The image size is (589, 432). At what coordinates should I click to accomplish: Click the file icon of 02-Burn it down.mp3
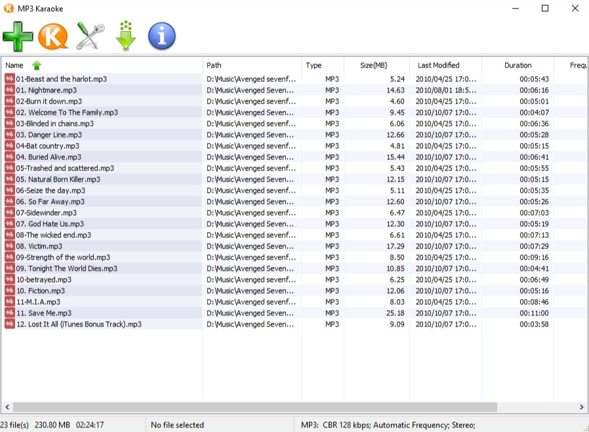pos(9,101)
